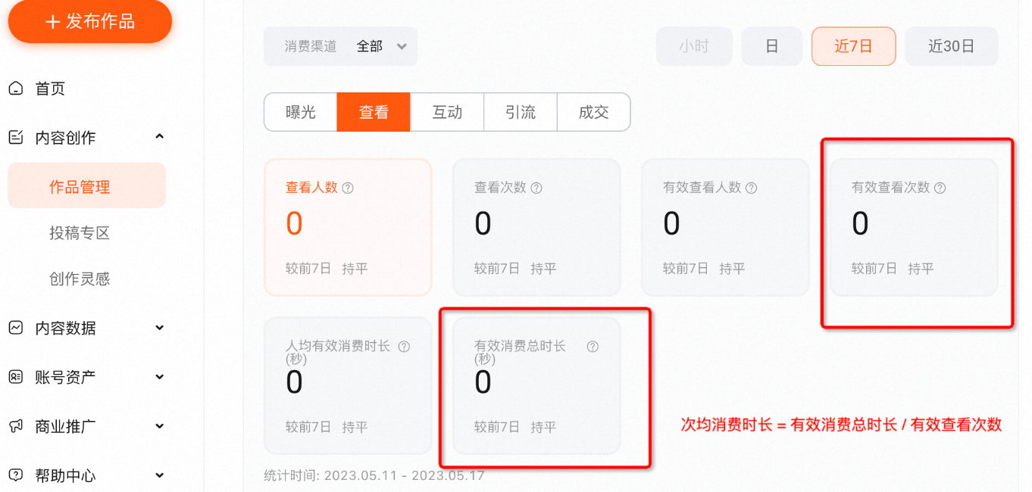Switch to the 成交 tab

pyautogui.click(x=593, y=111)
